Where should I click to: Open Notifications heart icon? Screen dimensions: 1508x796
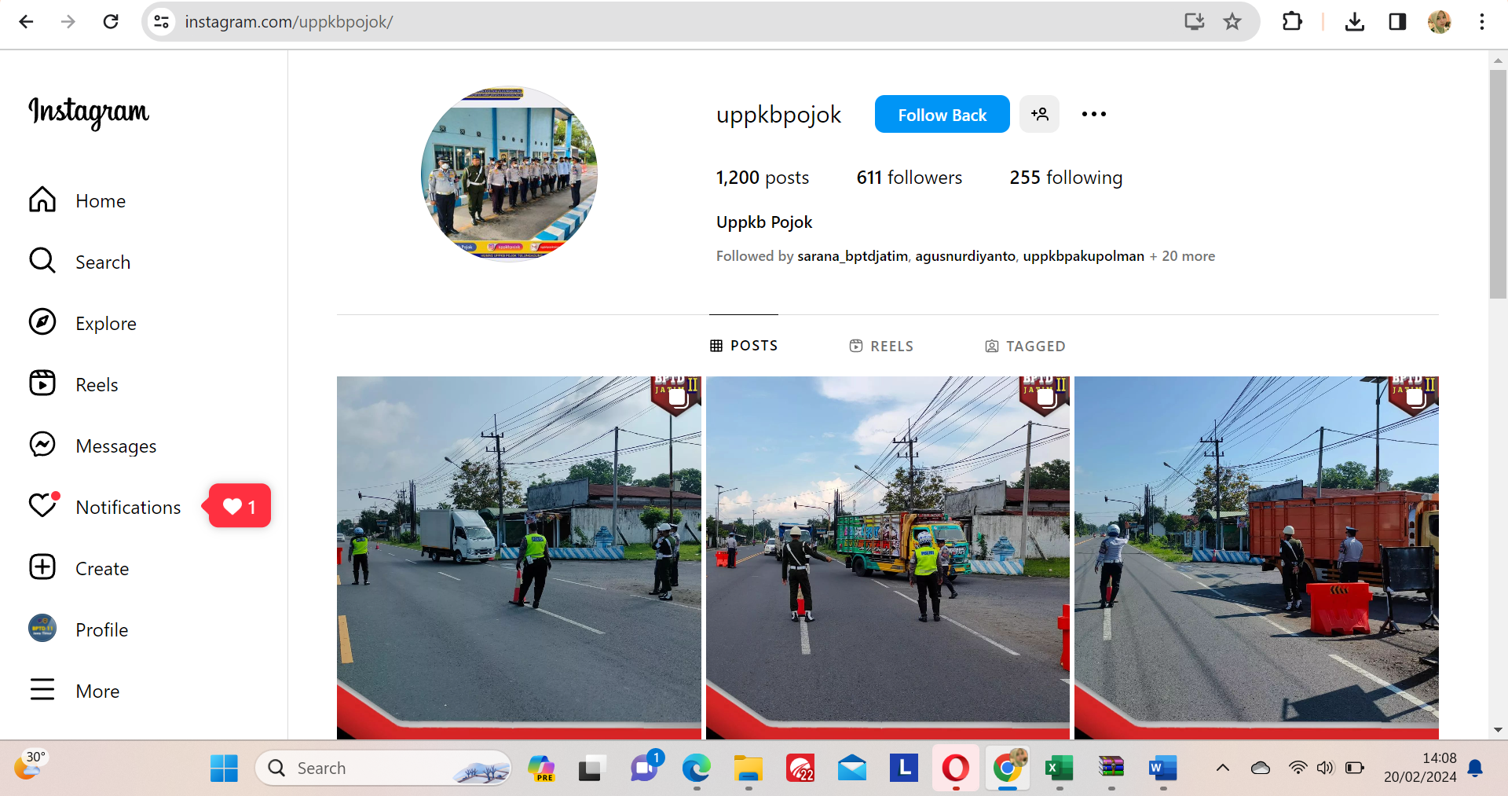coord(42,505)
